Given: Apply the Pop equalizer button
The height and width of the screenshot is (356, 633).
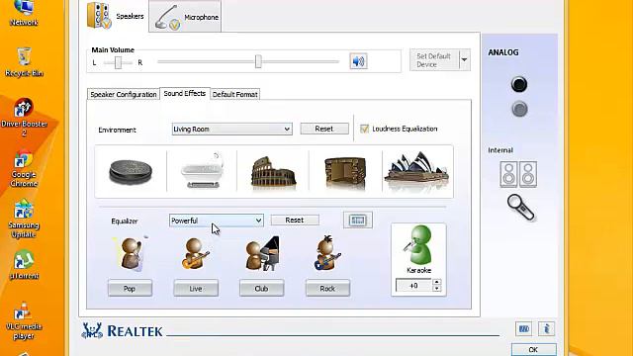Looking at the screenshot, I should click(x=130, y=288).
